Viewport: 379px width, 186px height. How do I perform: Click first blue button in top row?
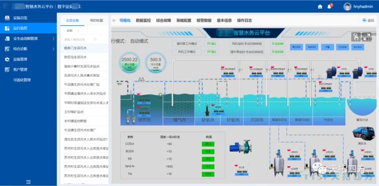click(296, 47)
